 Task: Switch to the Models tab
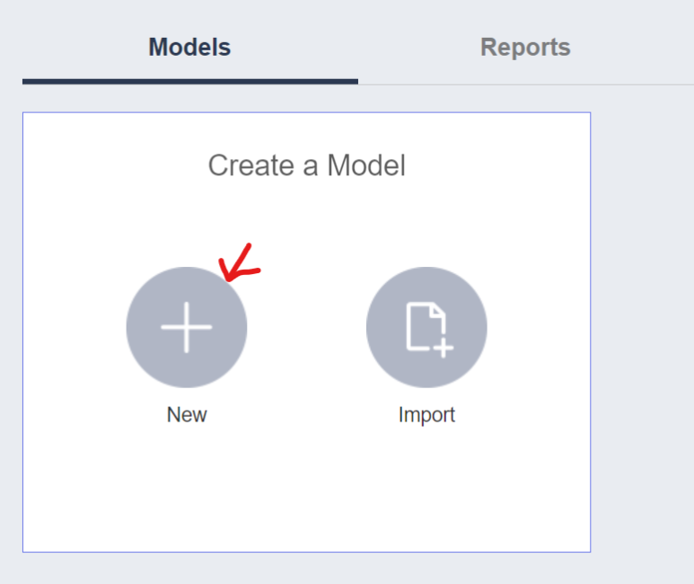click(189, 48)
